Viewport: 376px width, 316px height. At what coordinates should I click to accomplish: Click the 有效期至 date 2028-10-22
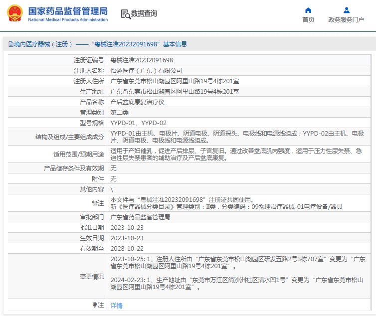pos(127,248)
